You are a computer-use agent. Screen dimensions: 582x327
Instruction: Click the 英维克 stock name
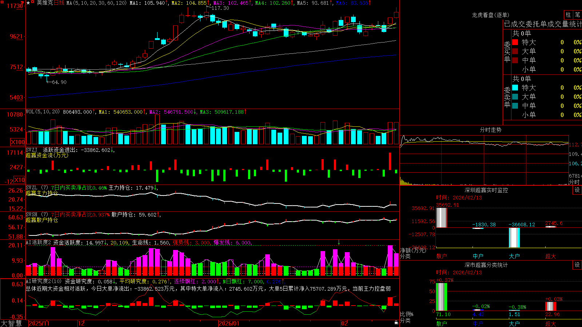coord(45,3)
